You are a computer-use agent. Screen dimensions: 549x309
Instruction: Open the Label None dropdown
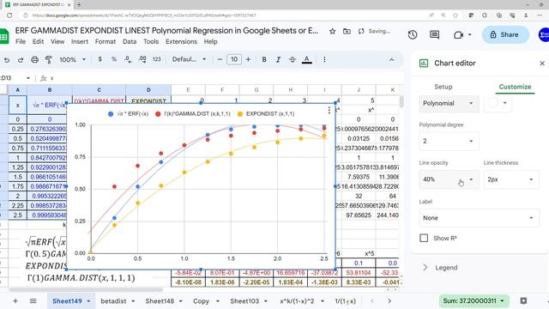[x=479, y=218]
